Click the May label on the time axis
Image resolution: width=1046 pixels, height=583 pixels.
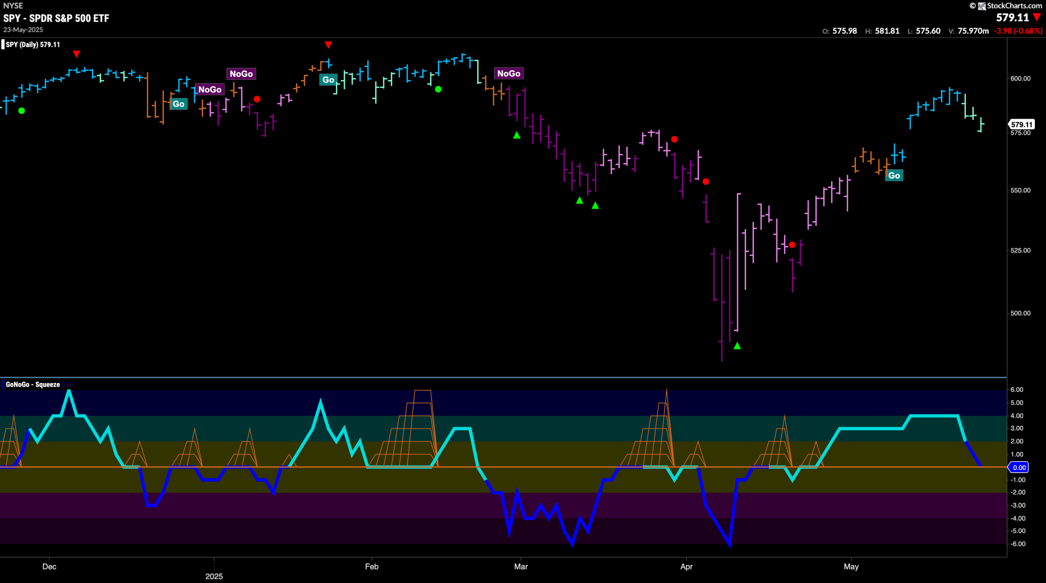pos(851,567)
